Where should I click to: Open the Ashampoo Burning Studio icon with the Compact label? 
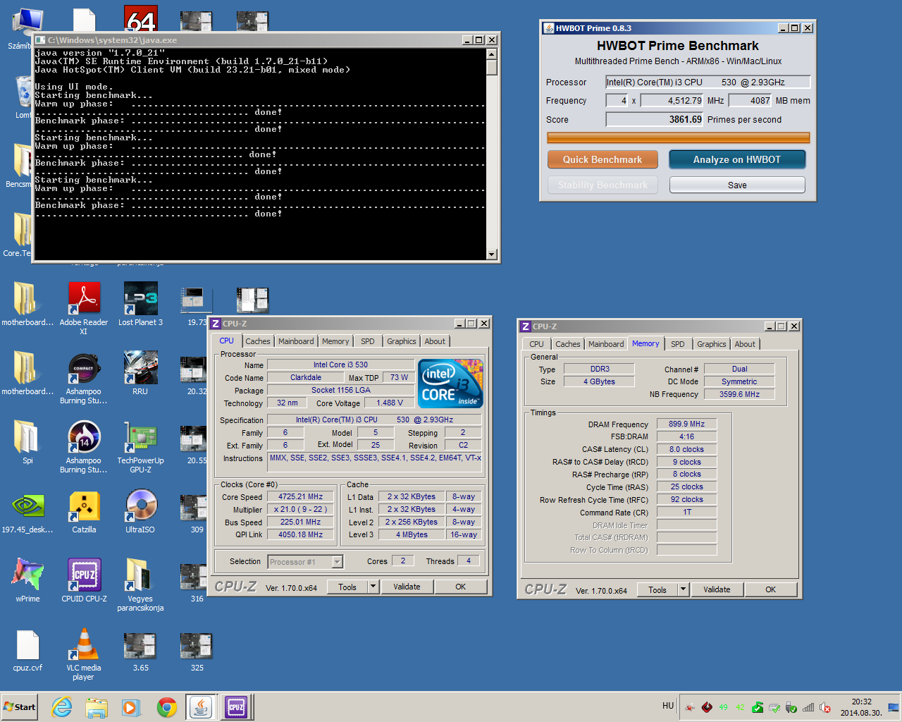click(x=84, y=378)
